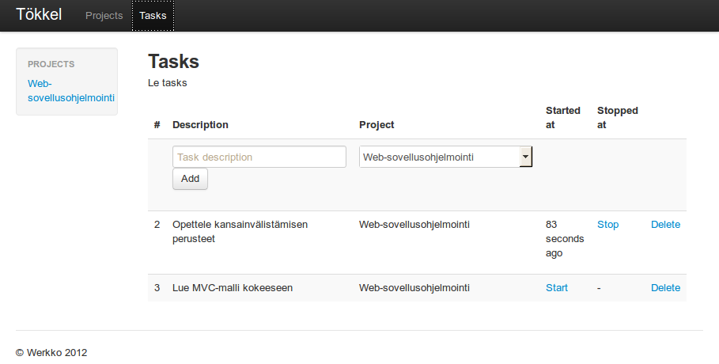Click the Project column header
Screen dimensions: 719x364
377,125
